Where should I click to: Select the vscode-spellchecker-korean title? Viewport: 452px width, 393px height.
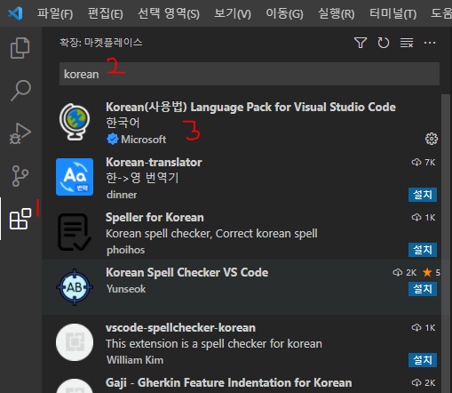(x=180, y=328)
